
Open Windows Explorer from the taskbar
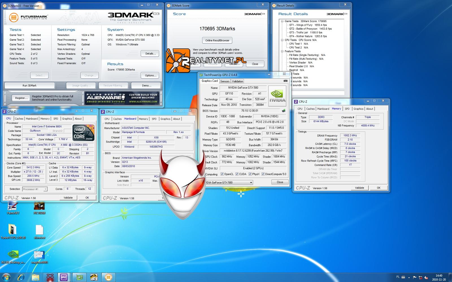[x=35, y=277]
